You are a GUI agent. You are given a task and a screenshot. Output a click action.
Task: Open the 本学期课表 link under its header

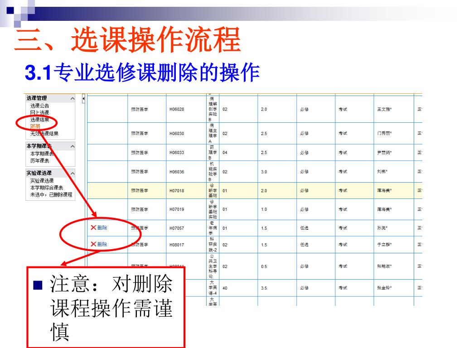42,154
